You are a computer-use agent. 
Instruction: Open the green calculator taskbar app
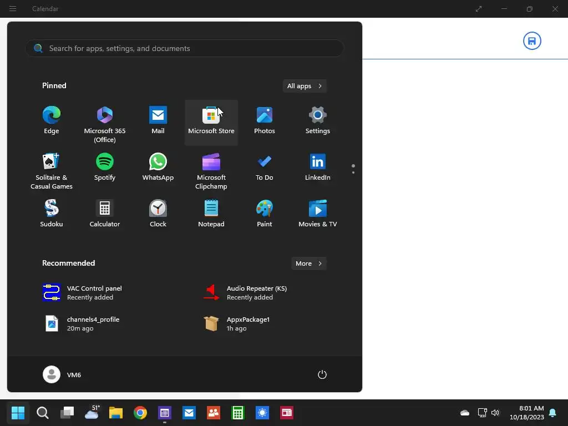(238, 413)
